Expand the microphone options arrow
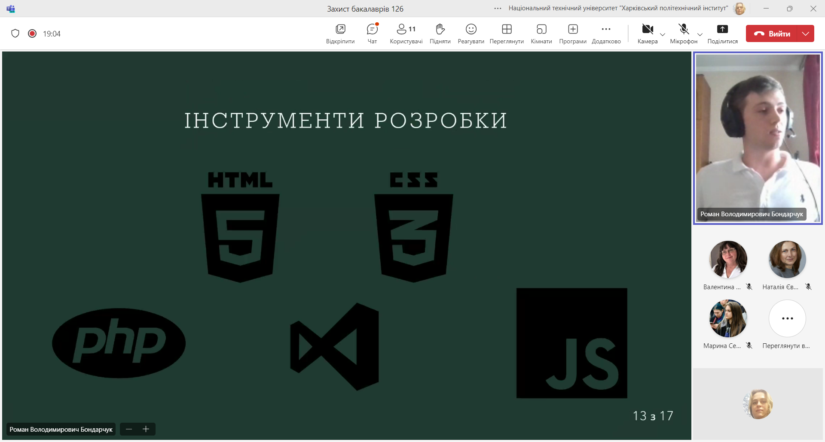Screen dimensions: 825x442 (x=700, y=34)
